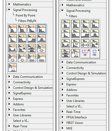Pick the highlighted Elliptic Filter PtByPt icon
The image size is (112, 131).
42,29
